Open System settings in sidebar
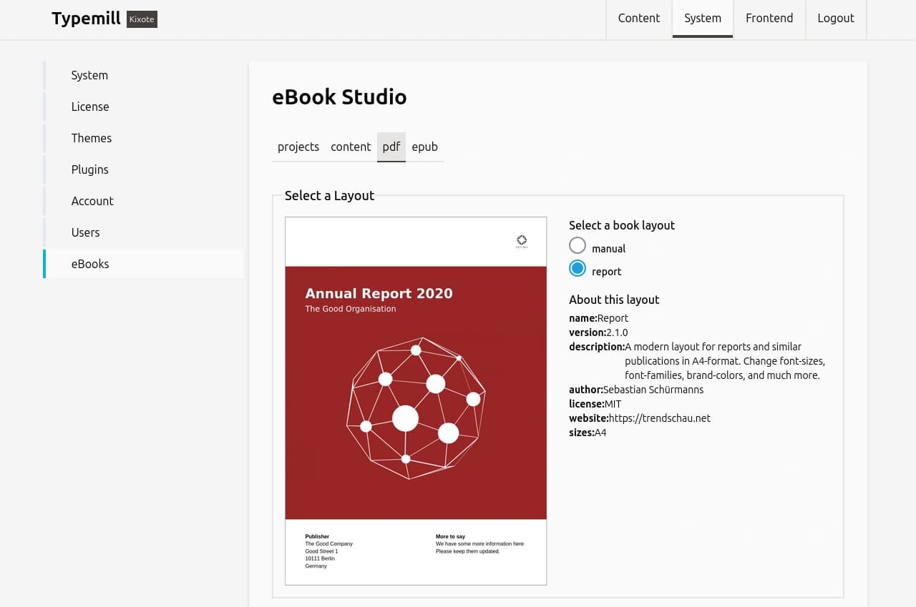This screenshot has width=916, height=607. 89,75
